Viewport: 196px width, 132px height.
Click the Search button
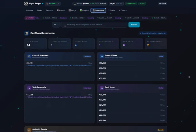pyautogui.click(x=134, y=25)
